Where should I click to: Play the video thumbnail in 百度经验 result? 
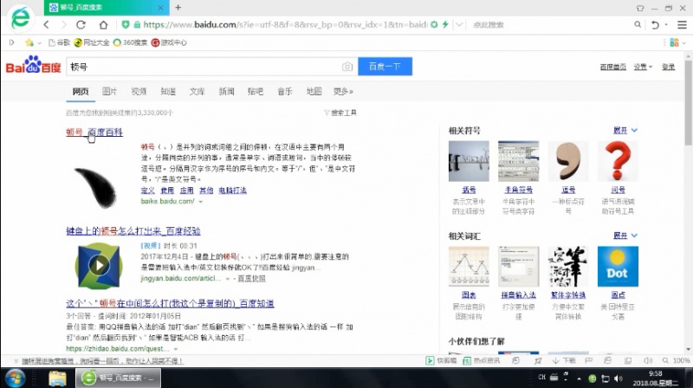[x=99, y=265]
